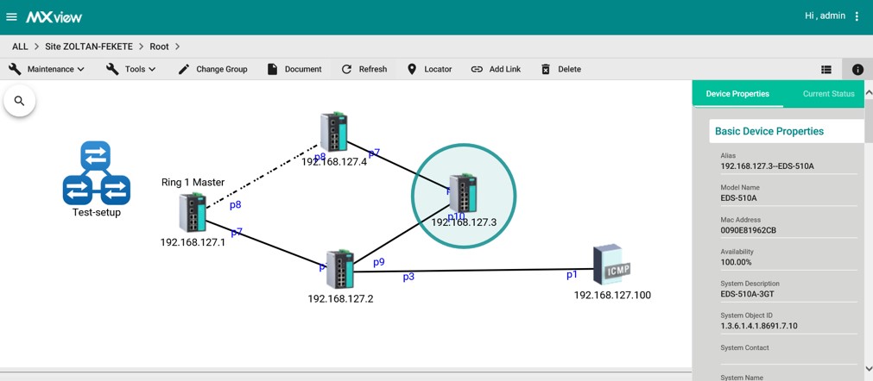
Task: Toggle the device info panel icon
Action: [x=857, y=70]
